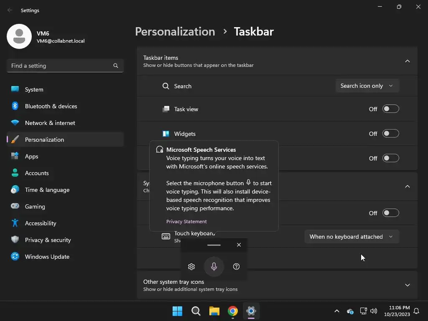Click the Touch keyboard icon
This screenshot has width=428, height=321.
point(166,237)
